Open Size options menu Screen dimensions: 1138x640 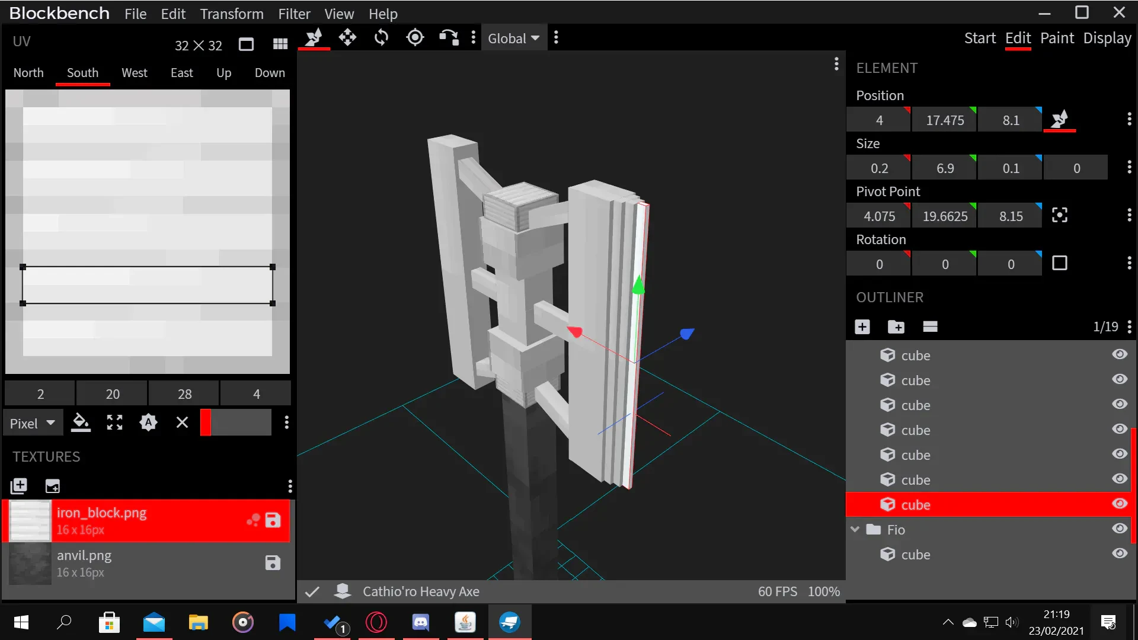pos(1129,167)
